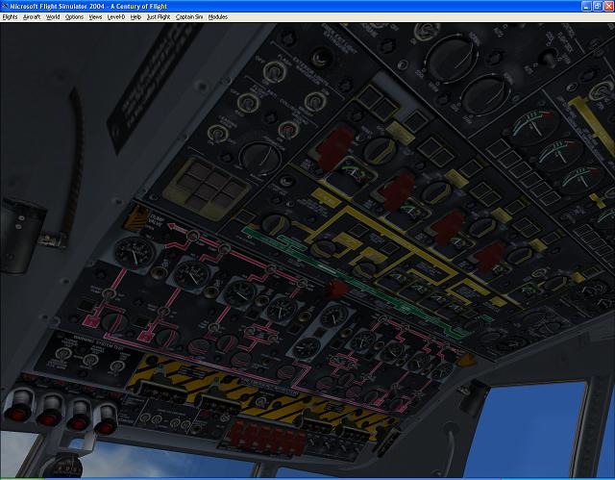Click the red star-shaped knob at panel center

[x=336, y=289]
